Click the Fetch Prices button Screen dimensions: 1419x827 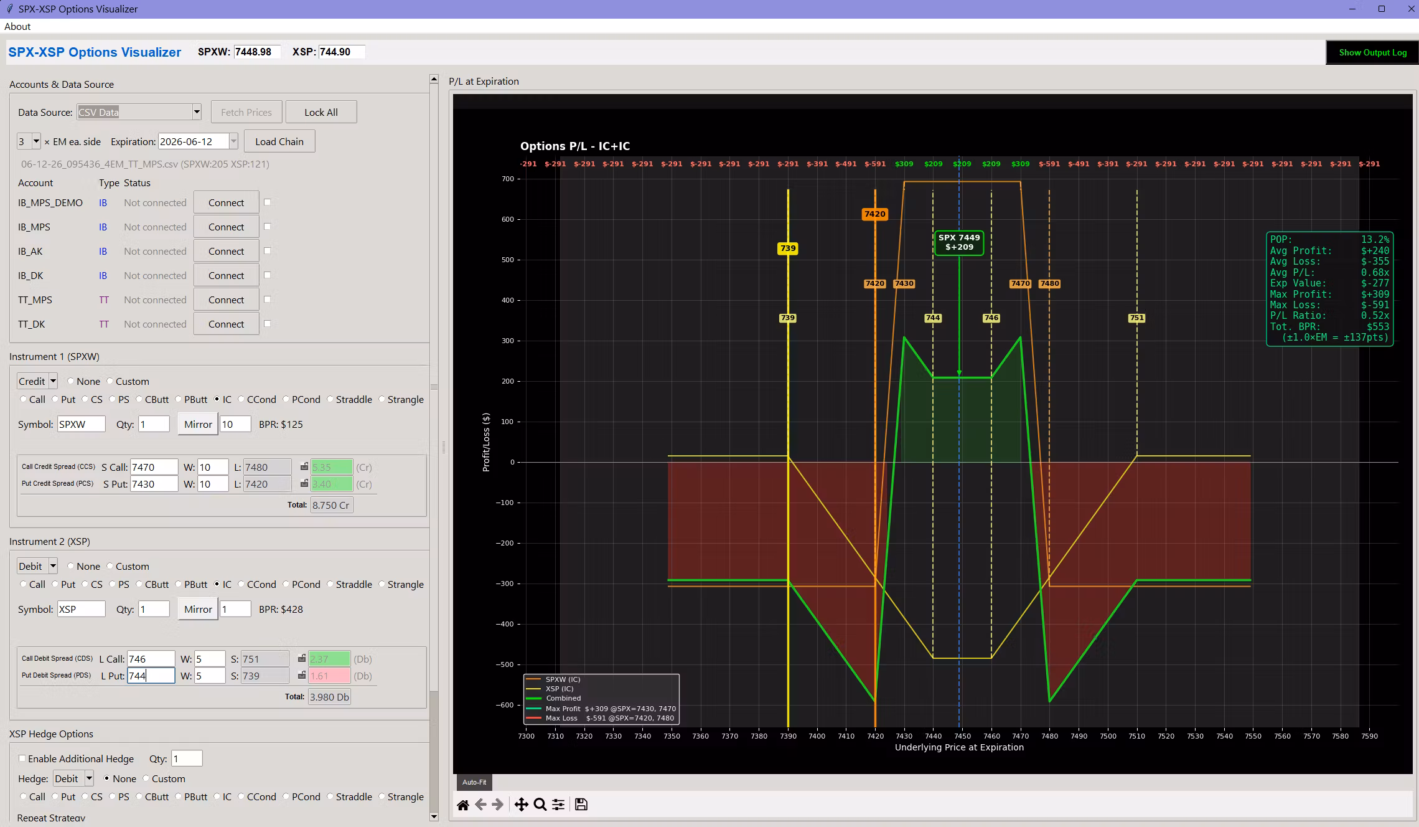(x=246, y=112)
